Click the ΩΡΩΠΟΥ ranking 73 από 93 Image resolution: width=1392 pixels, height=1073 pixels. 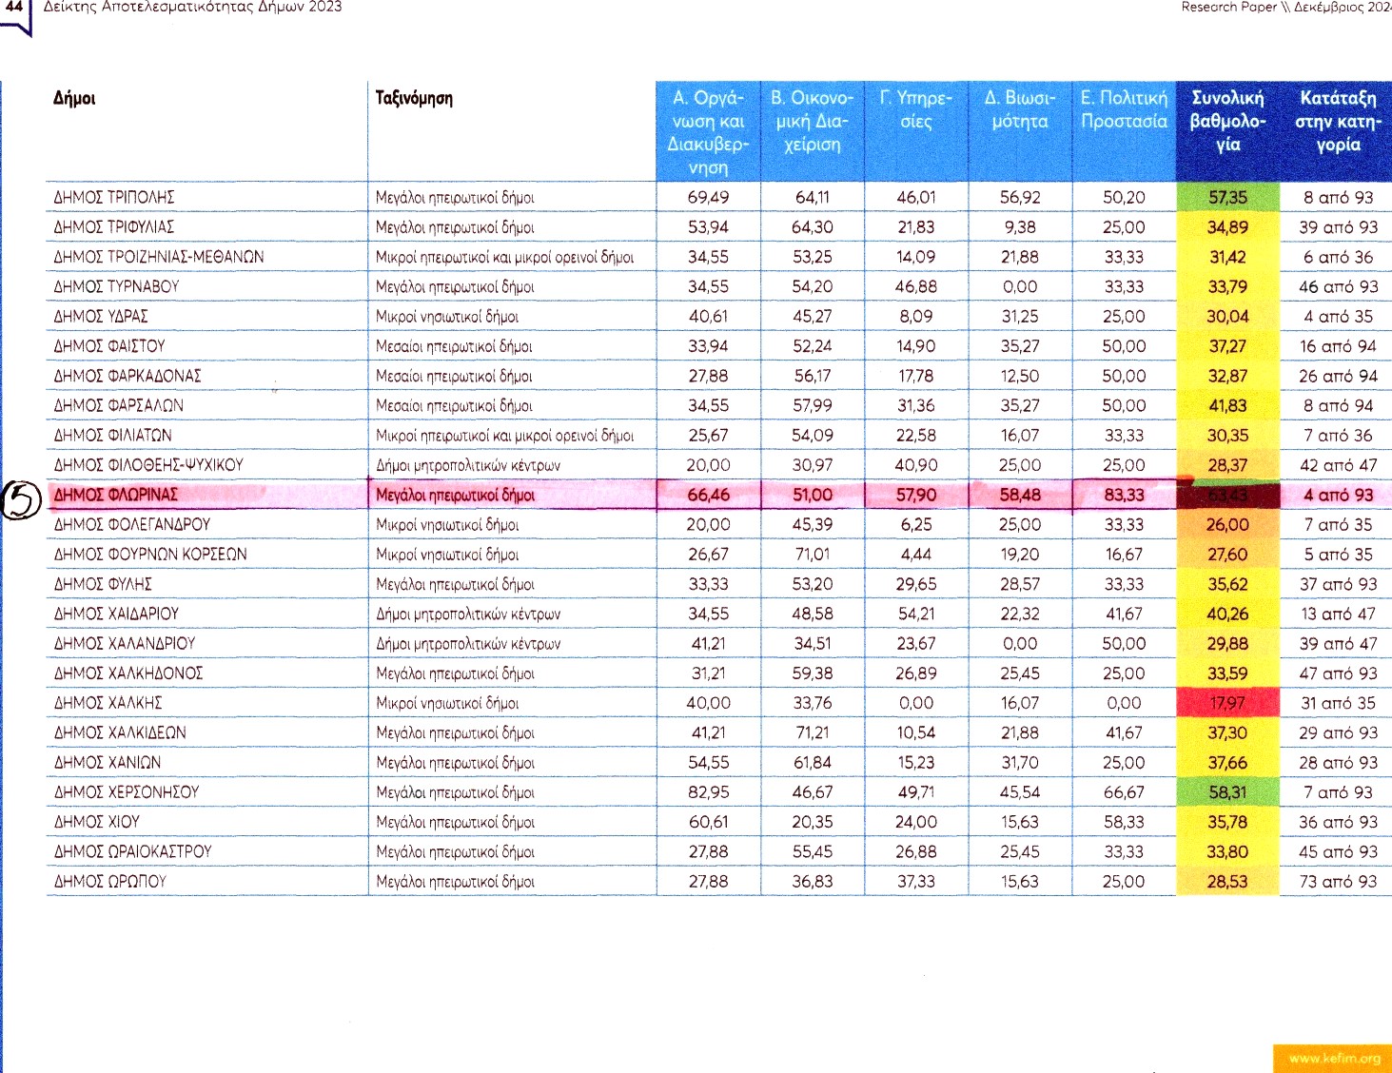click(1338, 882)
